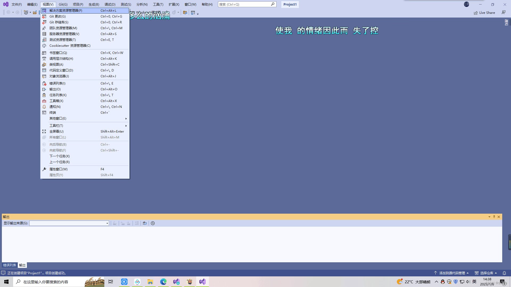Open Git 存储库(S) menu entry
Screen dimensions: 511x287
pos(85,22)
